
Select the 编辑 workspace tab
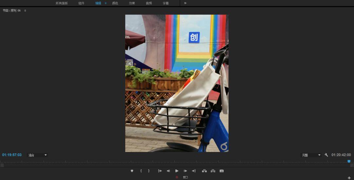tap(98, 3)
